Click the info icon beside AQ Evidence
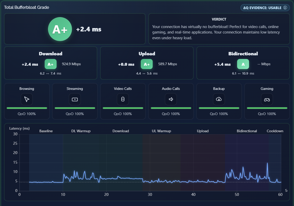 point(285,8)
